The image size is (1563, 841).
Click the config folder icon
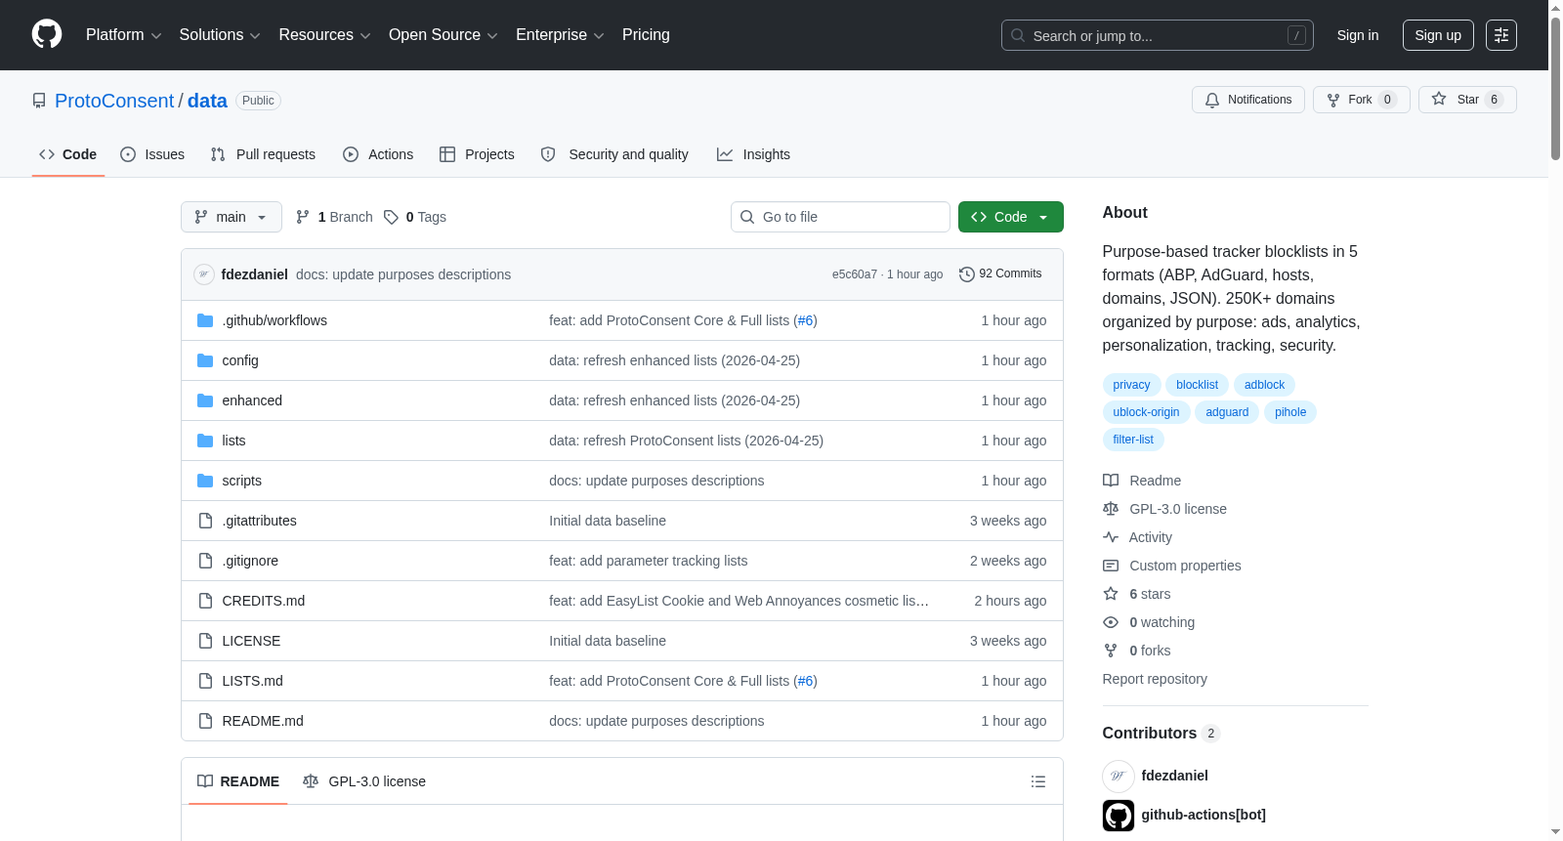click(205, 360)
